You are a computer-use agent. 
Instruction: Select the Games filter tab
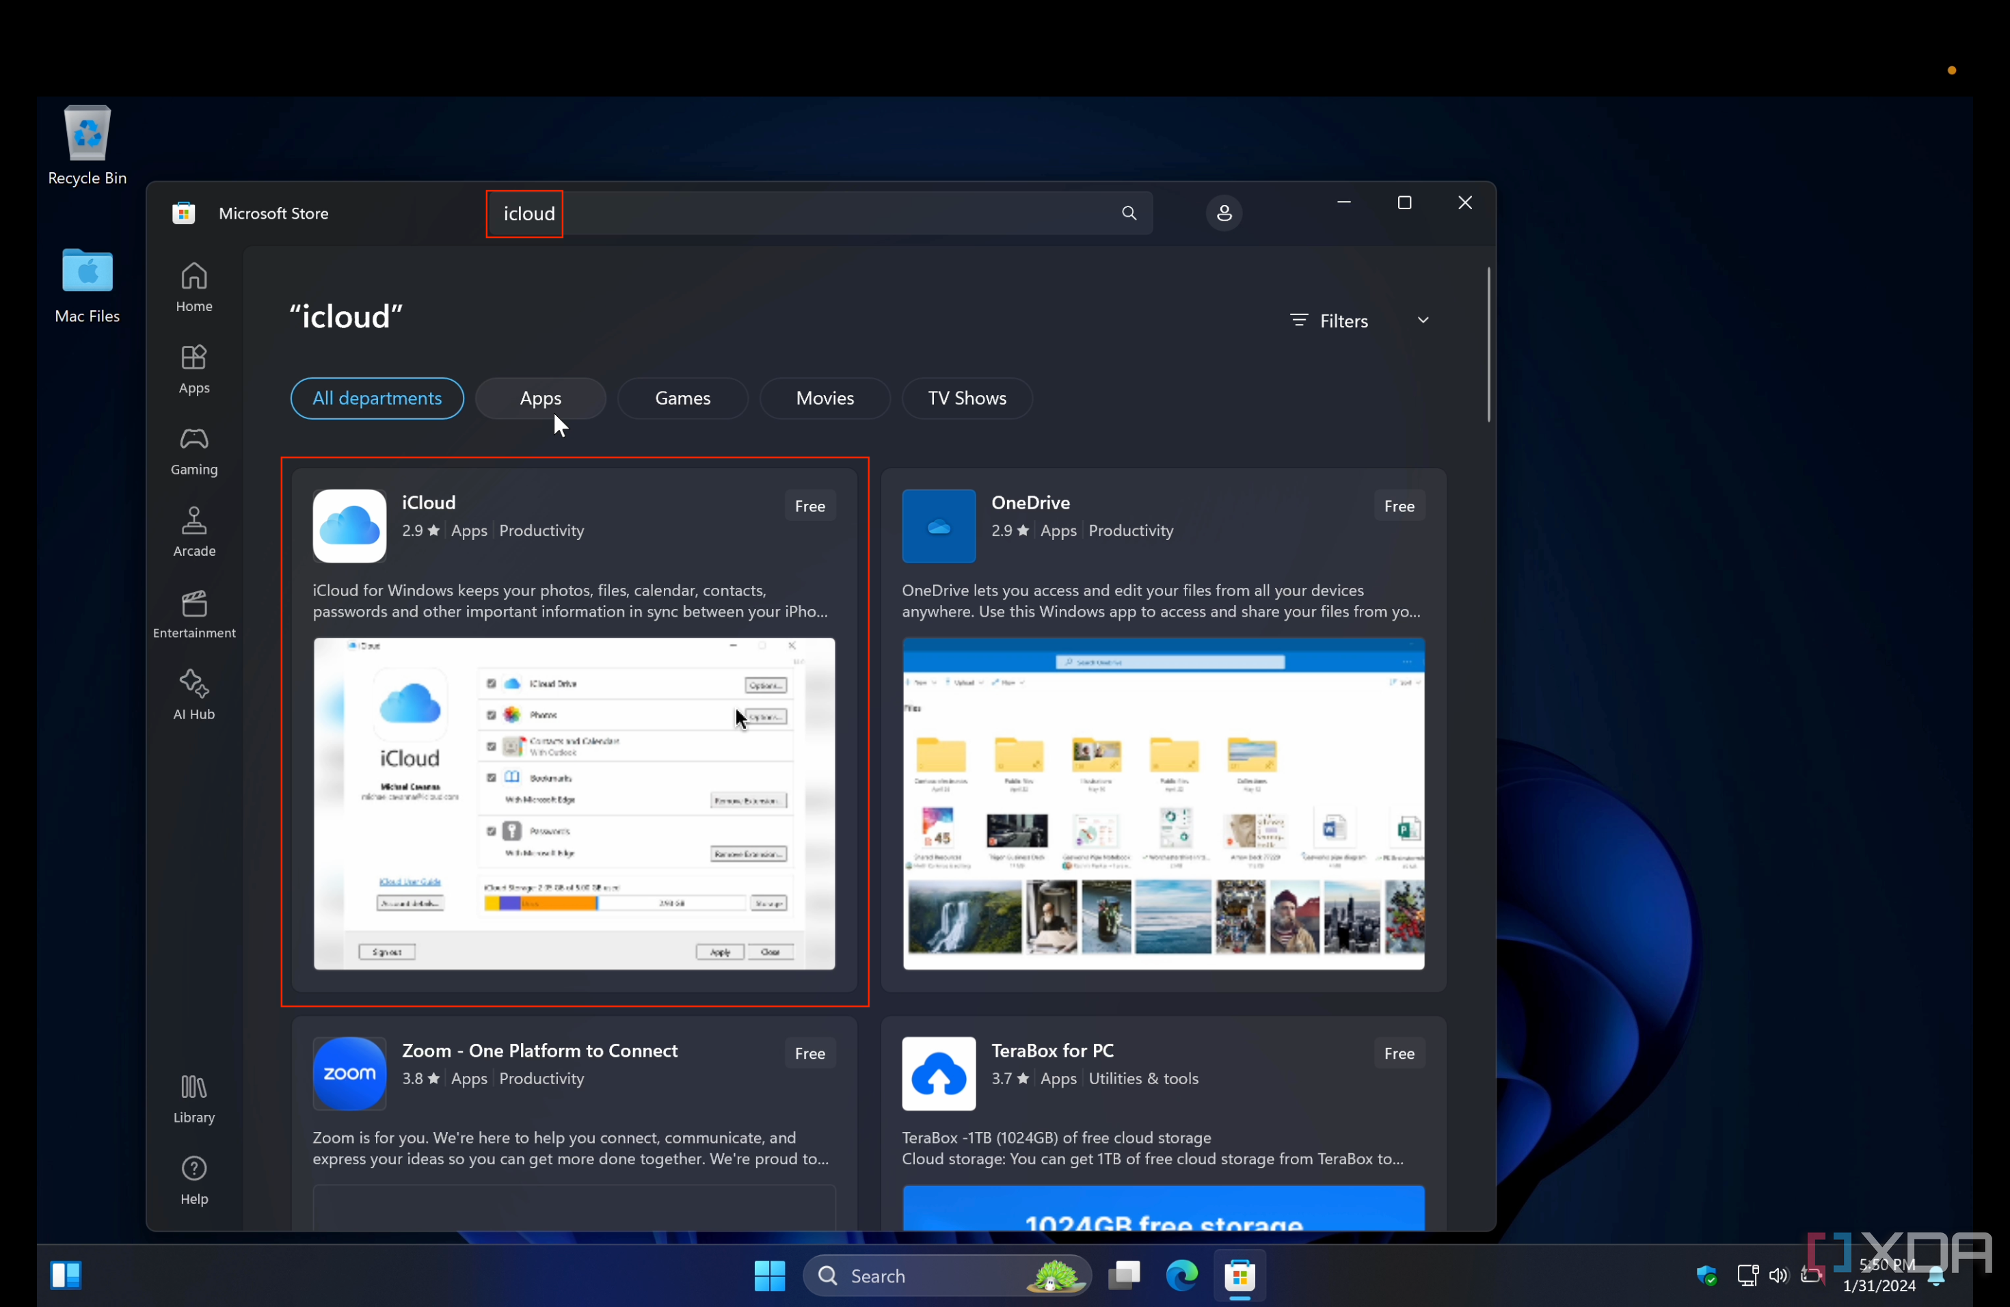click(683, 397)
